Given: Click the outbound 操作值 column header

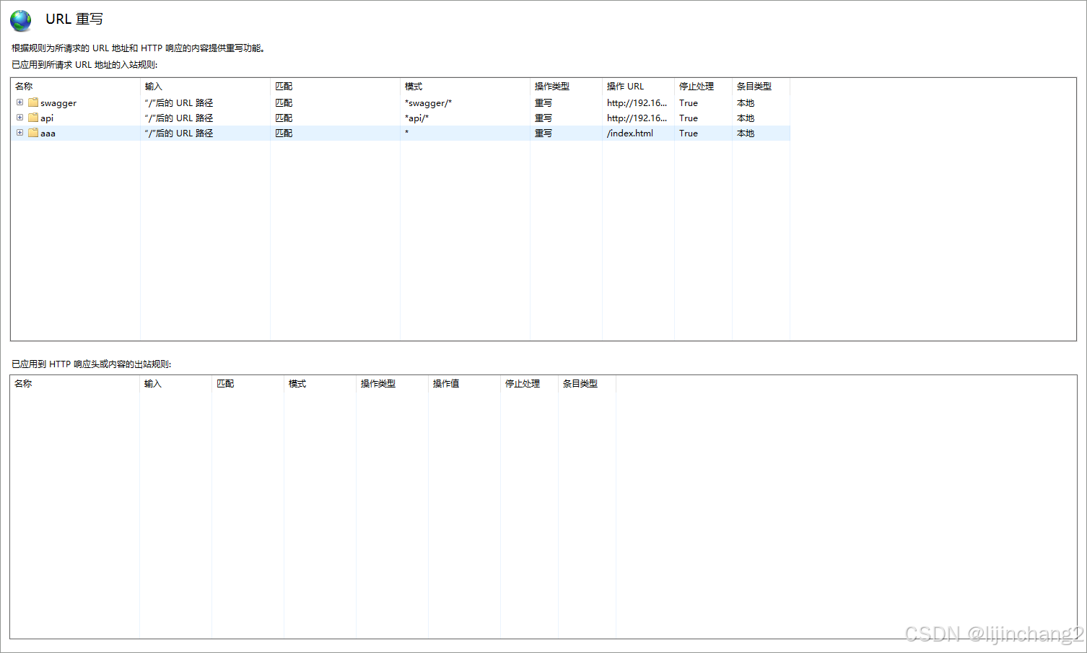Looking at the screenshot, I should pyautogui.click(x=446, y=384).
